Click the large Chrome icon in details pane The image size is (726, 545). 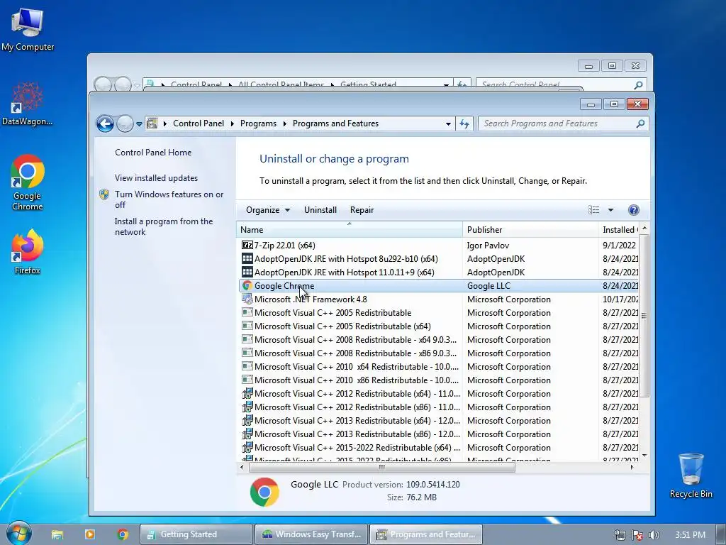click(264, 492)
